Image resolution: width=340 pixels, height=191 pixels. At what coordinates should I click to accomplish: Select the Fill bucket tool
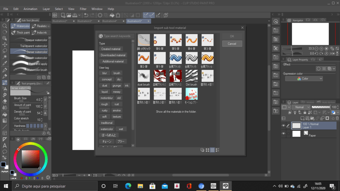tap(5, 114)
